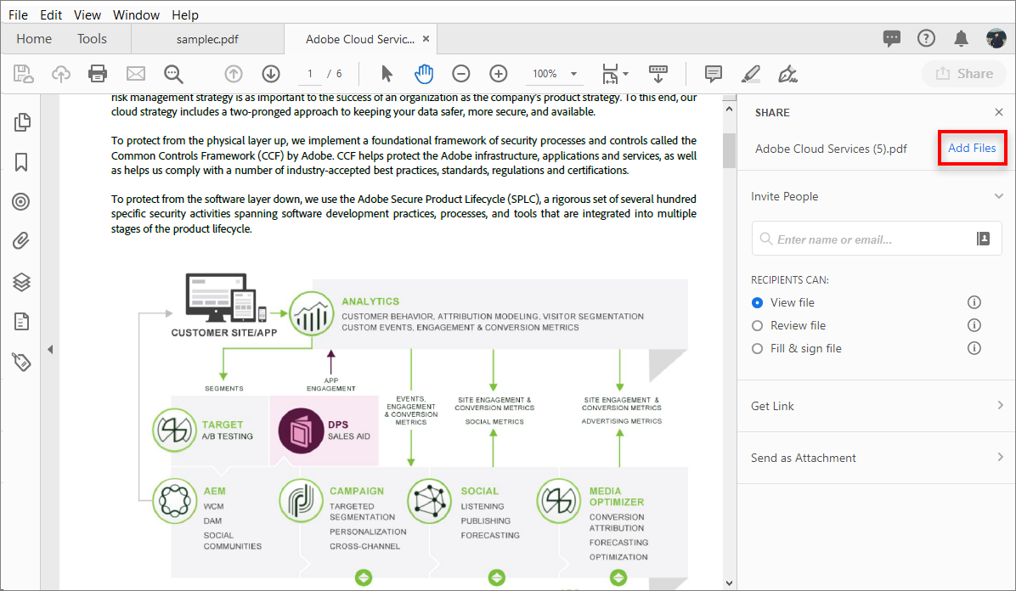The image size is (1016, 591).
Task: Open the View menu
Action: (x=87, y=15)
